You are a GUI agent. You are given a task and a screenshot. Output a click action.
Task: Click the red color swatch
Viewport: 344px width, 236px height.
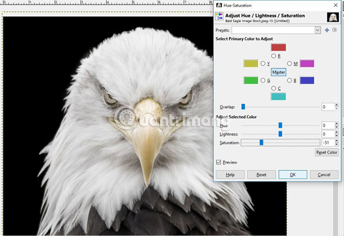coord(278,48)
